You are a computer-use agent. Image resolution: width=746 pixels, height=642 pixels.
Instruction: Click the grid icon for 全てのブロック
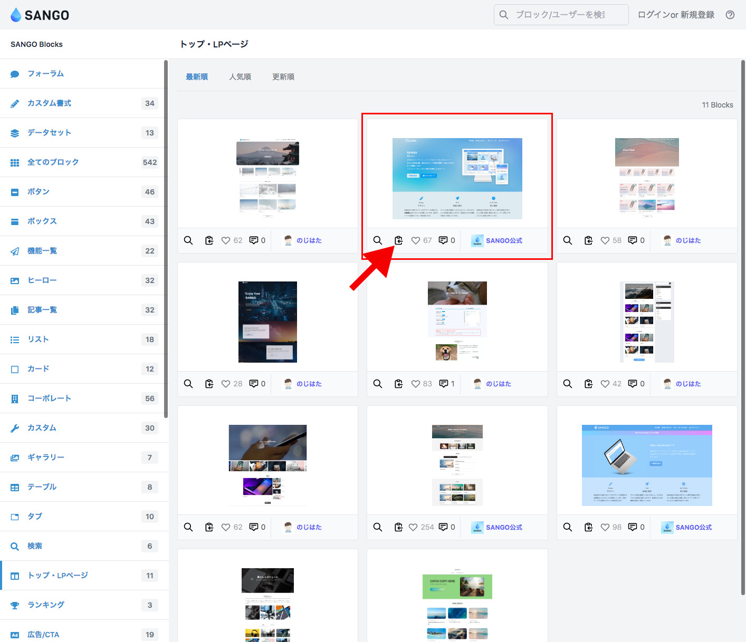pos(15,162)
